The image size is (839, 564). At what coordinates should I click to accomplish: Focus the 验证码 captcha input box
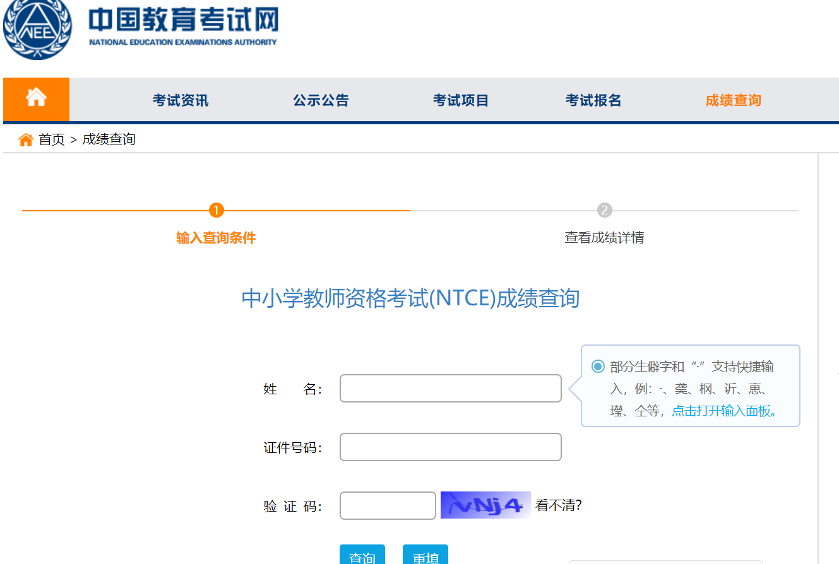388,505
